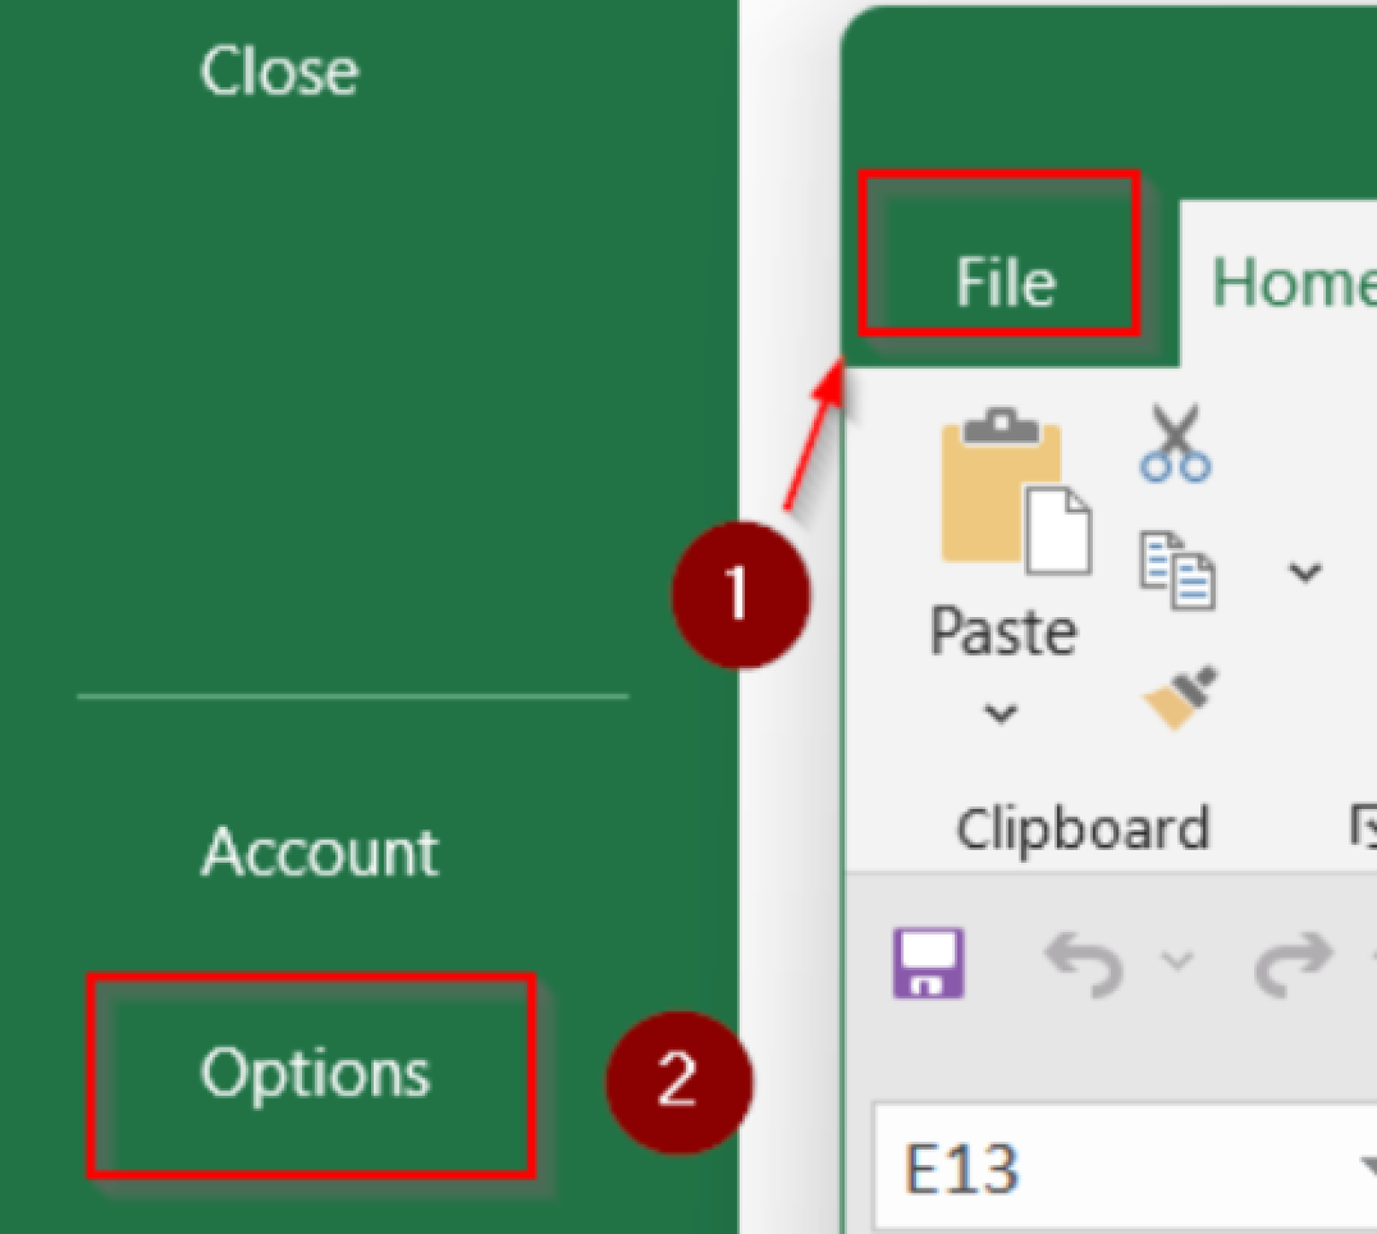Switch to the File tab

coord(1002,281)
